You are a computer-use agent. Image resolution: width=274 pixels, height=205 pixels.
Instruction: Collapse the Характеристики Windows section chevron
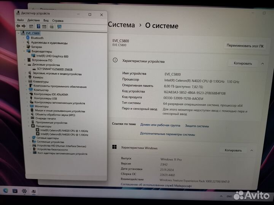coord(252,150)
